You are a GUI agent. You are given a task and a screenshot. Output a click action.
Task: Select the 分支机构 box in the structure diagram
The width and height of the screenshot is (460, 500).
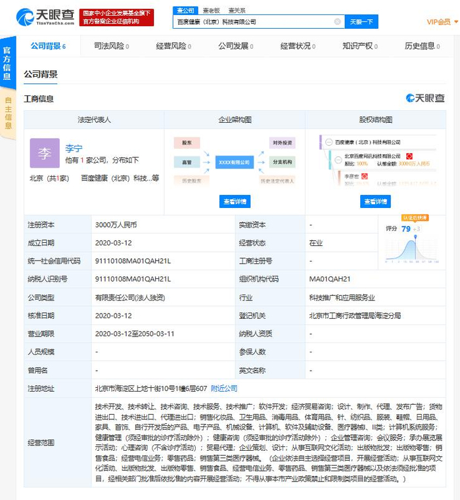pyautogui.click(x=283, y=162)
